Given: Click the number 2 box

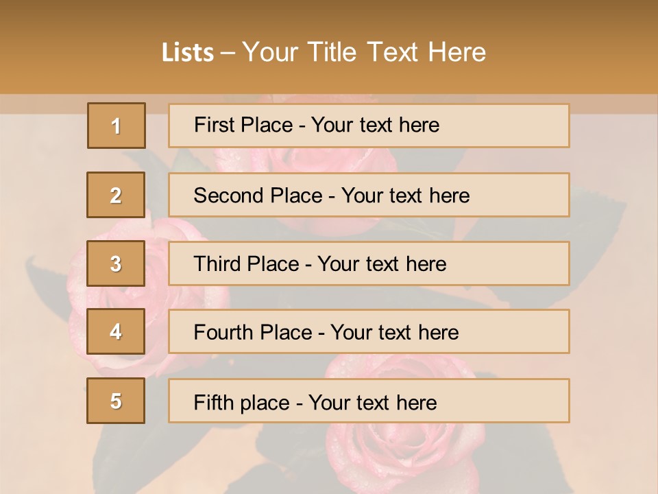Looking at the screenshot, I should point(116,195).
